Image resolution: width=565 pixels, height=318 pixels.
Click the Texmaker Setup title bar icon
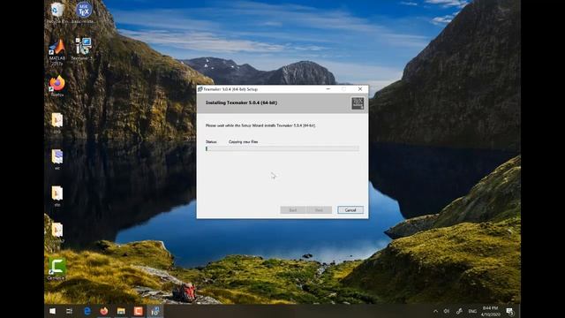(x=200, y=89)
